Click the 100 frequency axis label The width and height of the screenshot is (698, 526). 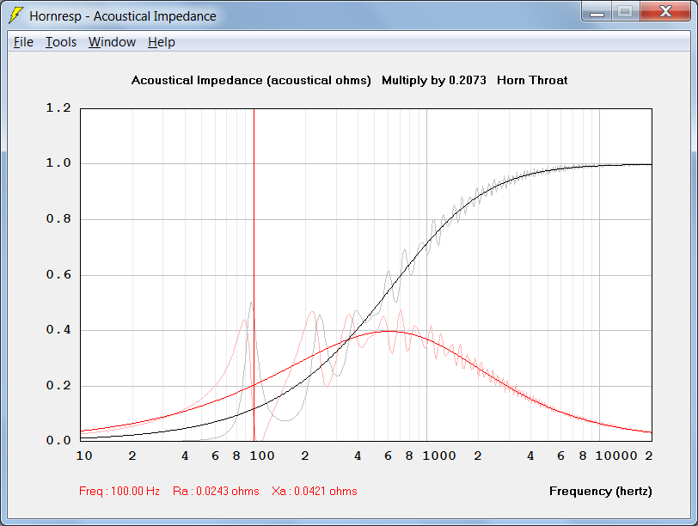261,456
